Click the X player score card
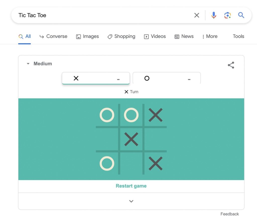 tap(96, 78)
